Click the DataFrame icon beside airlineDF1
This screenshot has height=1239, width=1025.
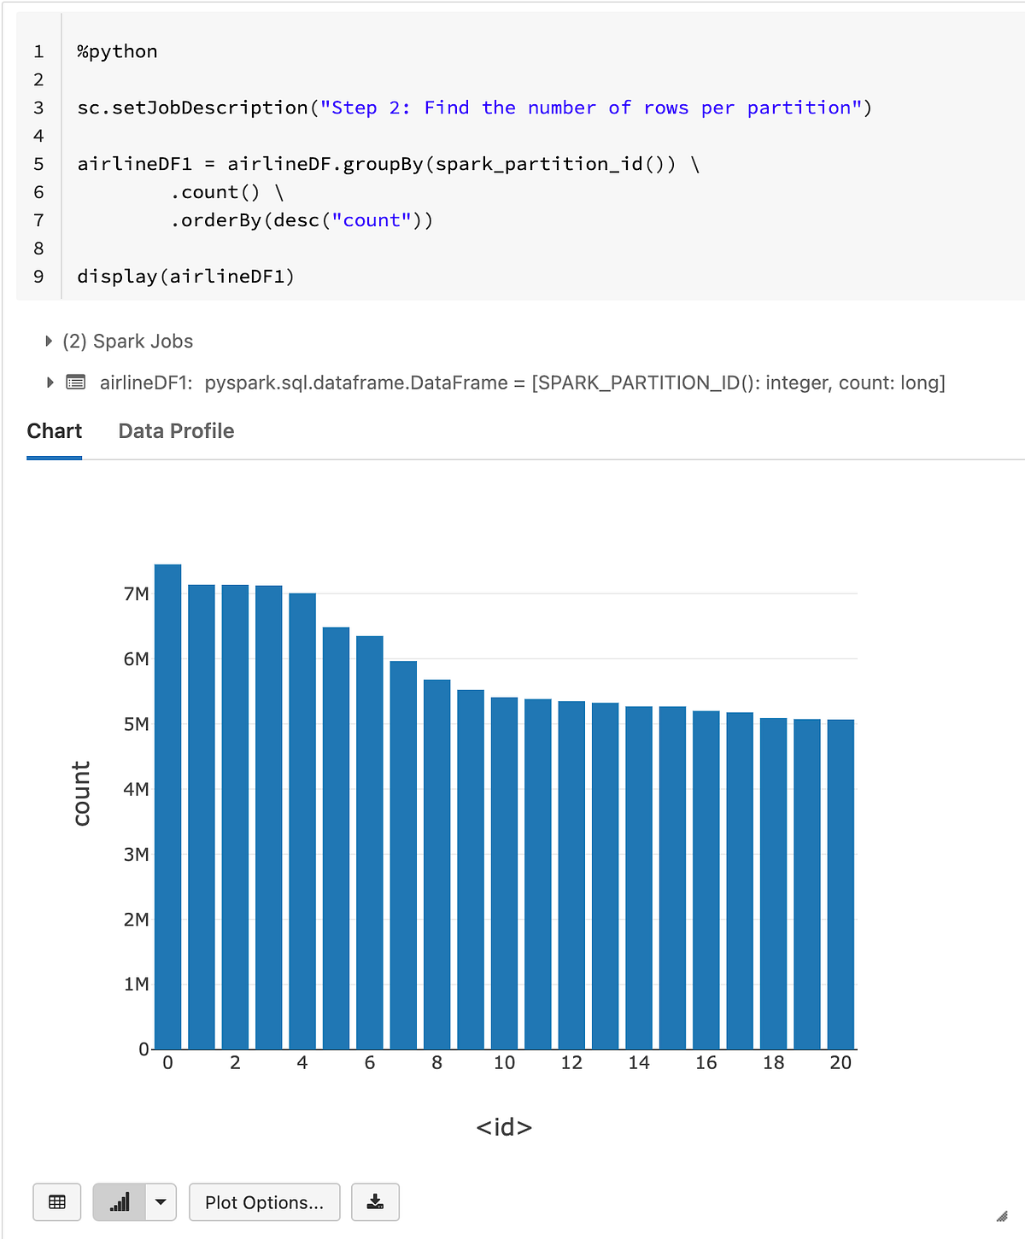point(76,383)
